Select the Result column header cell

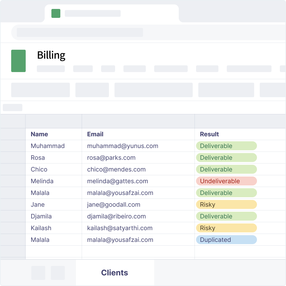(x=240, y=134)
